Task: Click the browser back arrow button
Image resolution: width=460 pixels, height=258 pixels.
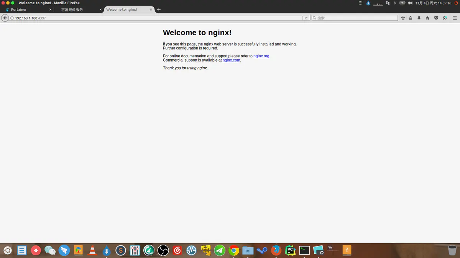Action: pos(5,18)
